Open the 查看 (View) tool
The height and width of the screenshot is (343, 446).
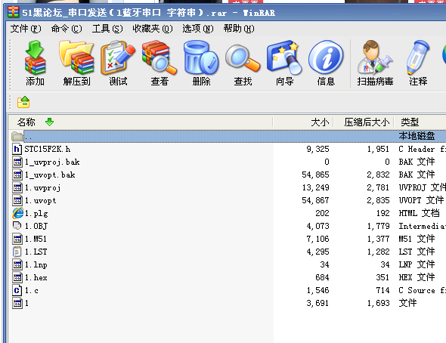point(160,63)
